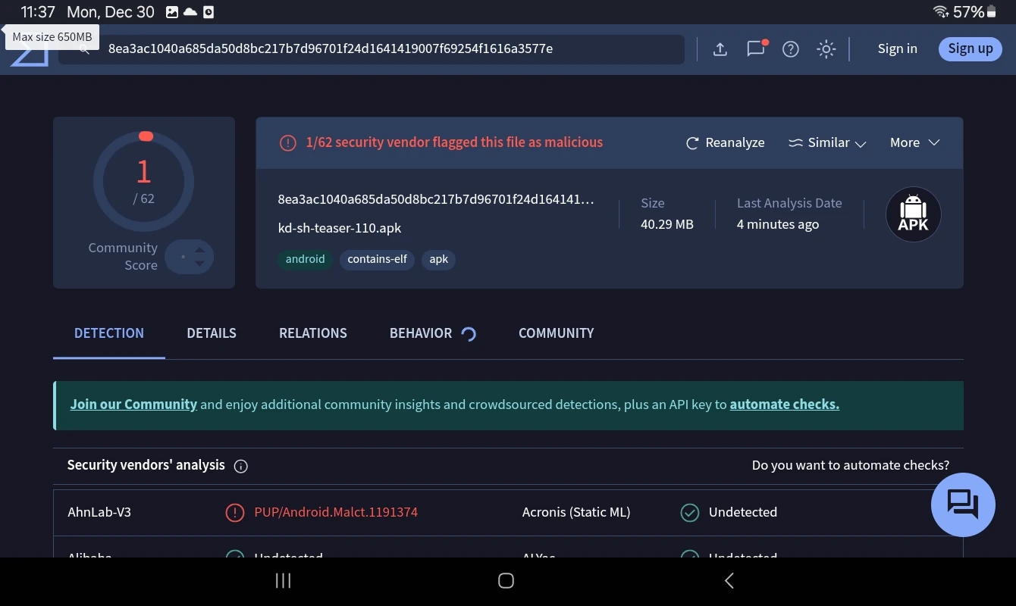Click the APK file type badge icon
The height and width of the screenshot is (606, 1016).
coord(913,214)
